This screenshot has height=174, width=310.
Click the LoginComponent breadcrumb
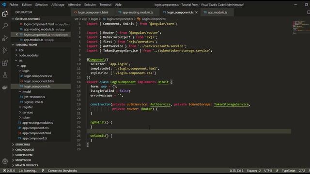[154, 19]
